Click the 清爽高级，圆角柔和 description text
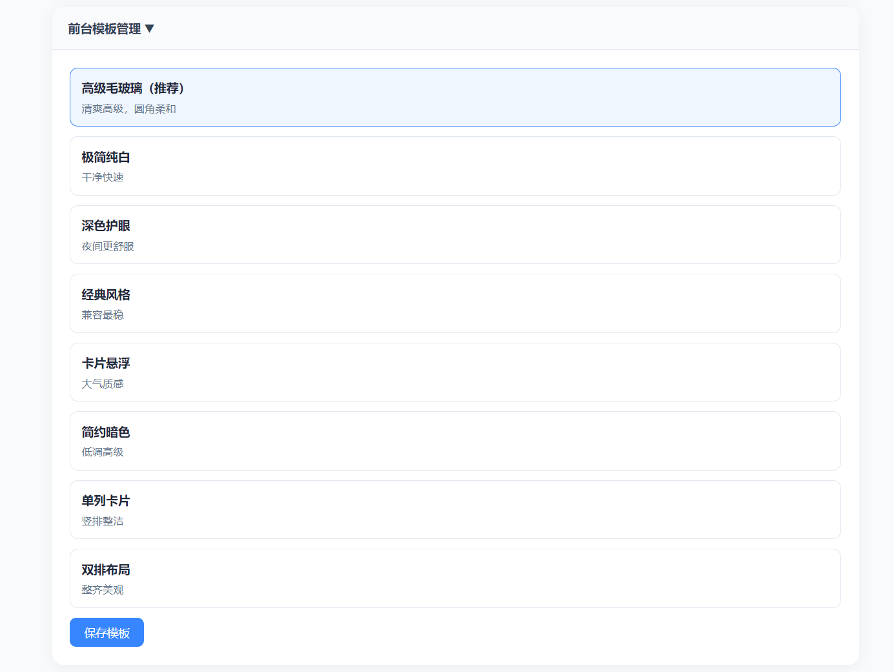 128,109
